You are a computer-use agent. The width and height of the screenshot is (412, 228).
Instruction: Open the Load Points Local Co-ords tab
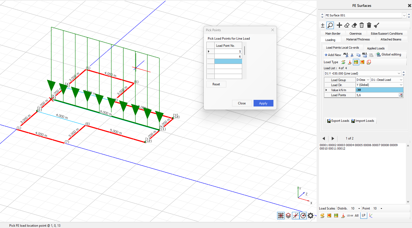(x=342, y=48)
